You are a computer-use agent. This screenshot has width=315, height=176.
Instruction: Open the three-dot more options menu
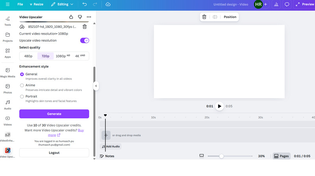[x=89, y=17]
